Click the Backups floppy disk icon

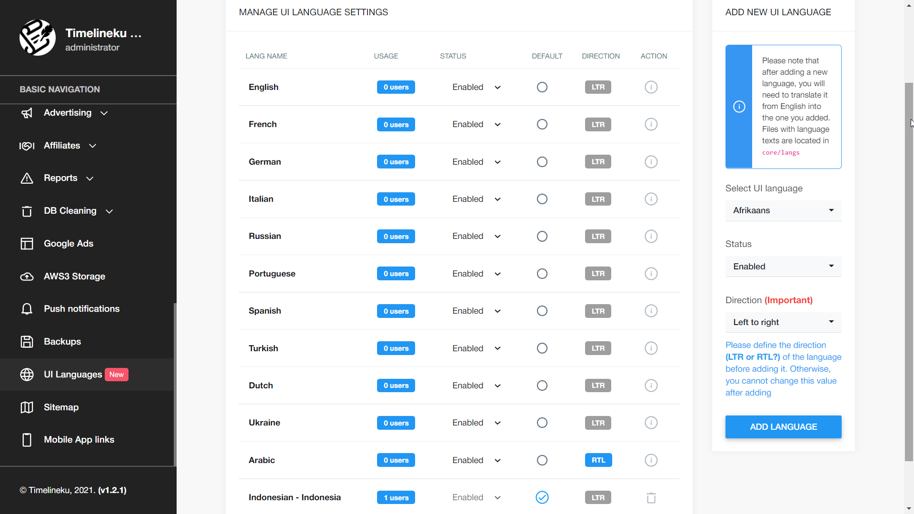[x=27, y=342]
